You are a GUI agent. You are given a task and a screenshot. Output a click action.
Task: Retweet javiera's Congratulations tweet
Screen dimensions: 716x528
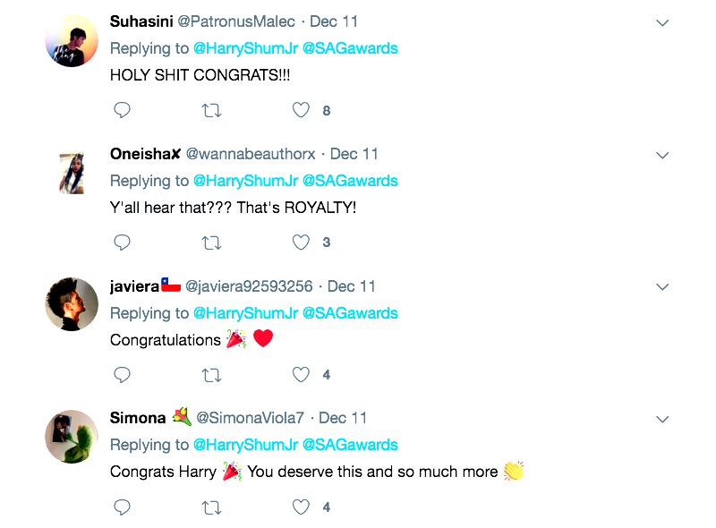pyautogui.click(x=212, y=374)
